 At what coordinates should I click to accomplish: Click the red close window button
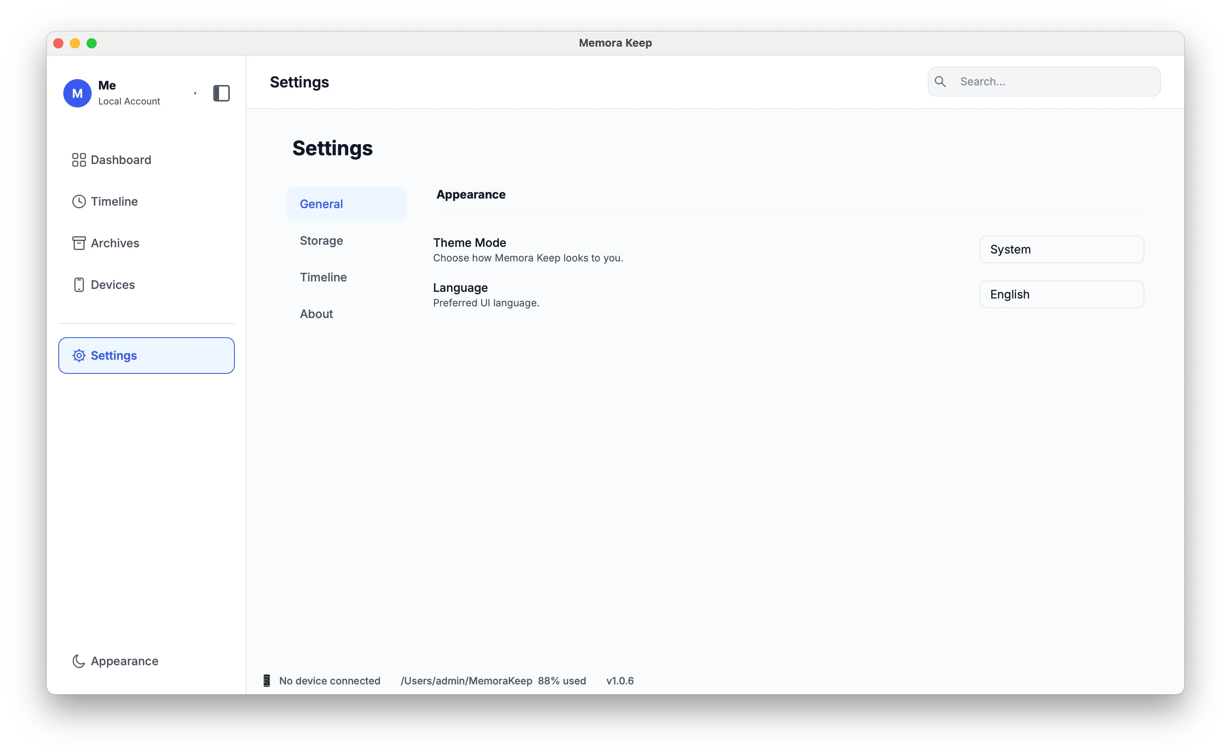point(58,43)
